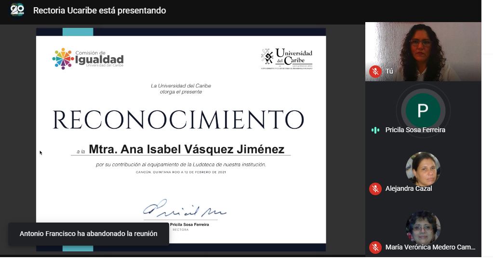This screenshot has width=493, height=261.
Task: Click the blue handwritten signature on the certificate
Action: pos(184,209)
